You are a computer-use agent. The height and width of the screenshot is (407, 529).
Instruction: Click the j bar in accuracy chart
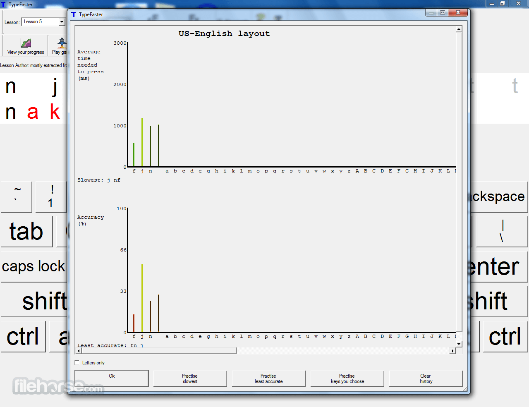(142, 298)
